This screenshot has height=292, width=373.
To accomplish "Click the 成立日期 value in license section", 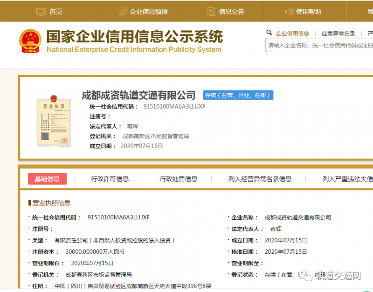I will tap(286, 240).
